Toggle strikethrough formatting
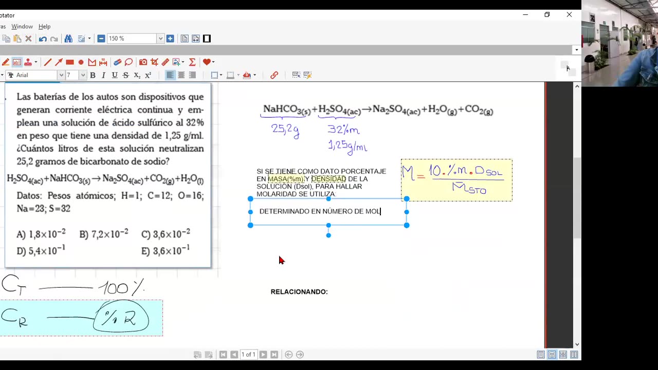Screen dimensions: 658x370 tap(125, 75)
